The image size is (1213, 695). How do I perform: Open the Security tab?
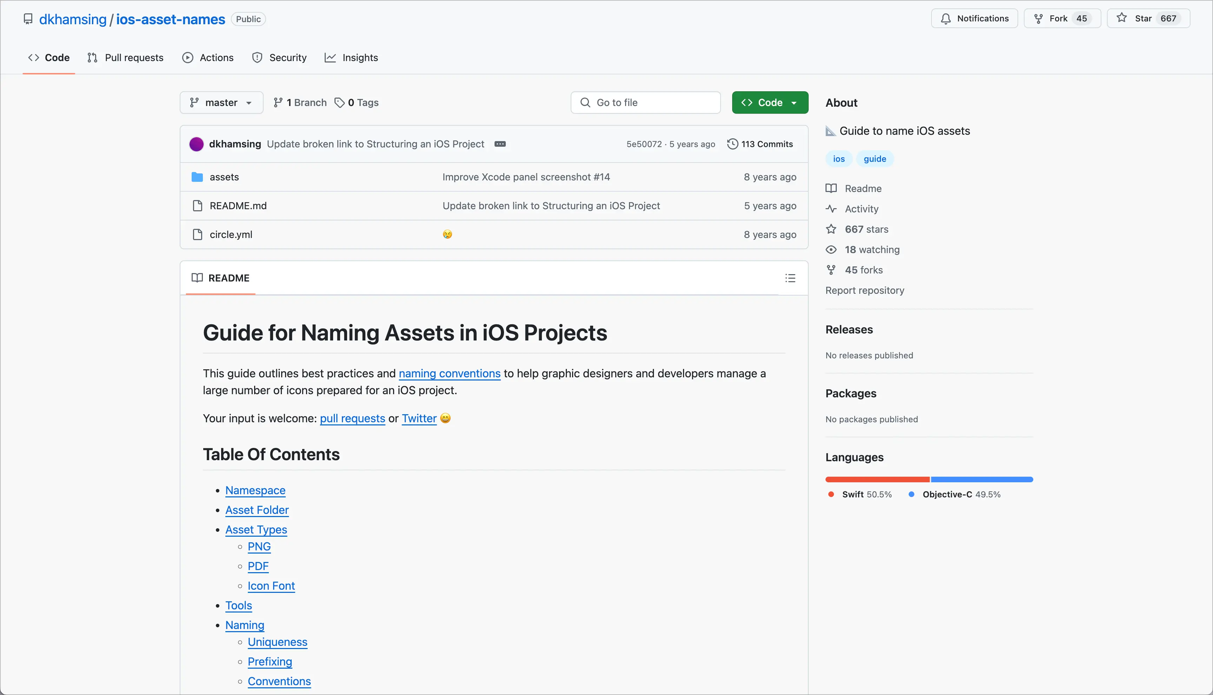tap(280, 57)
